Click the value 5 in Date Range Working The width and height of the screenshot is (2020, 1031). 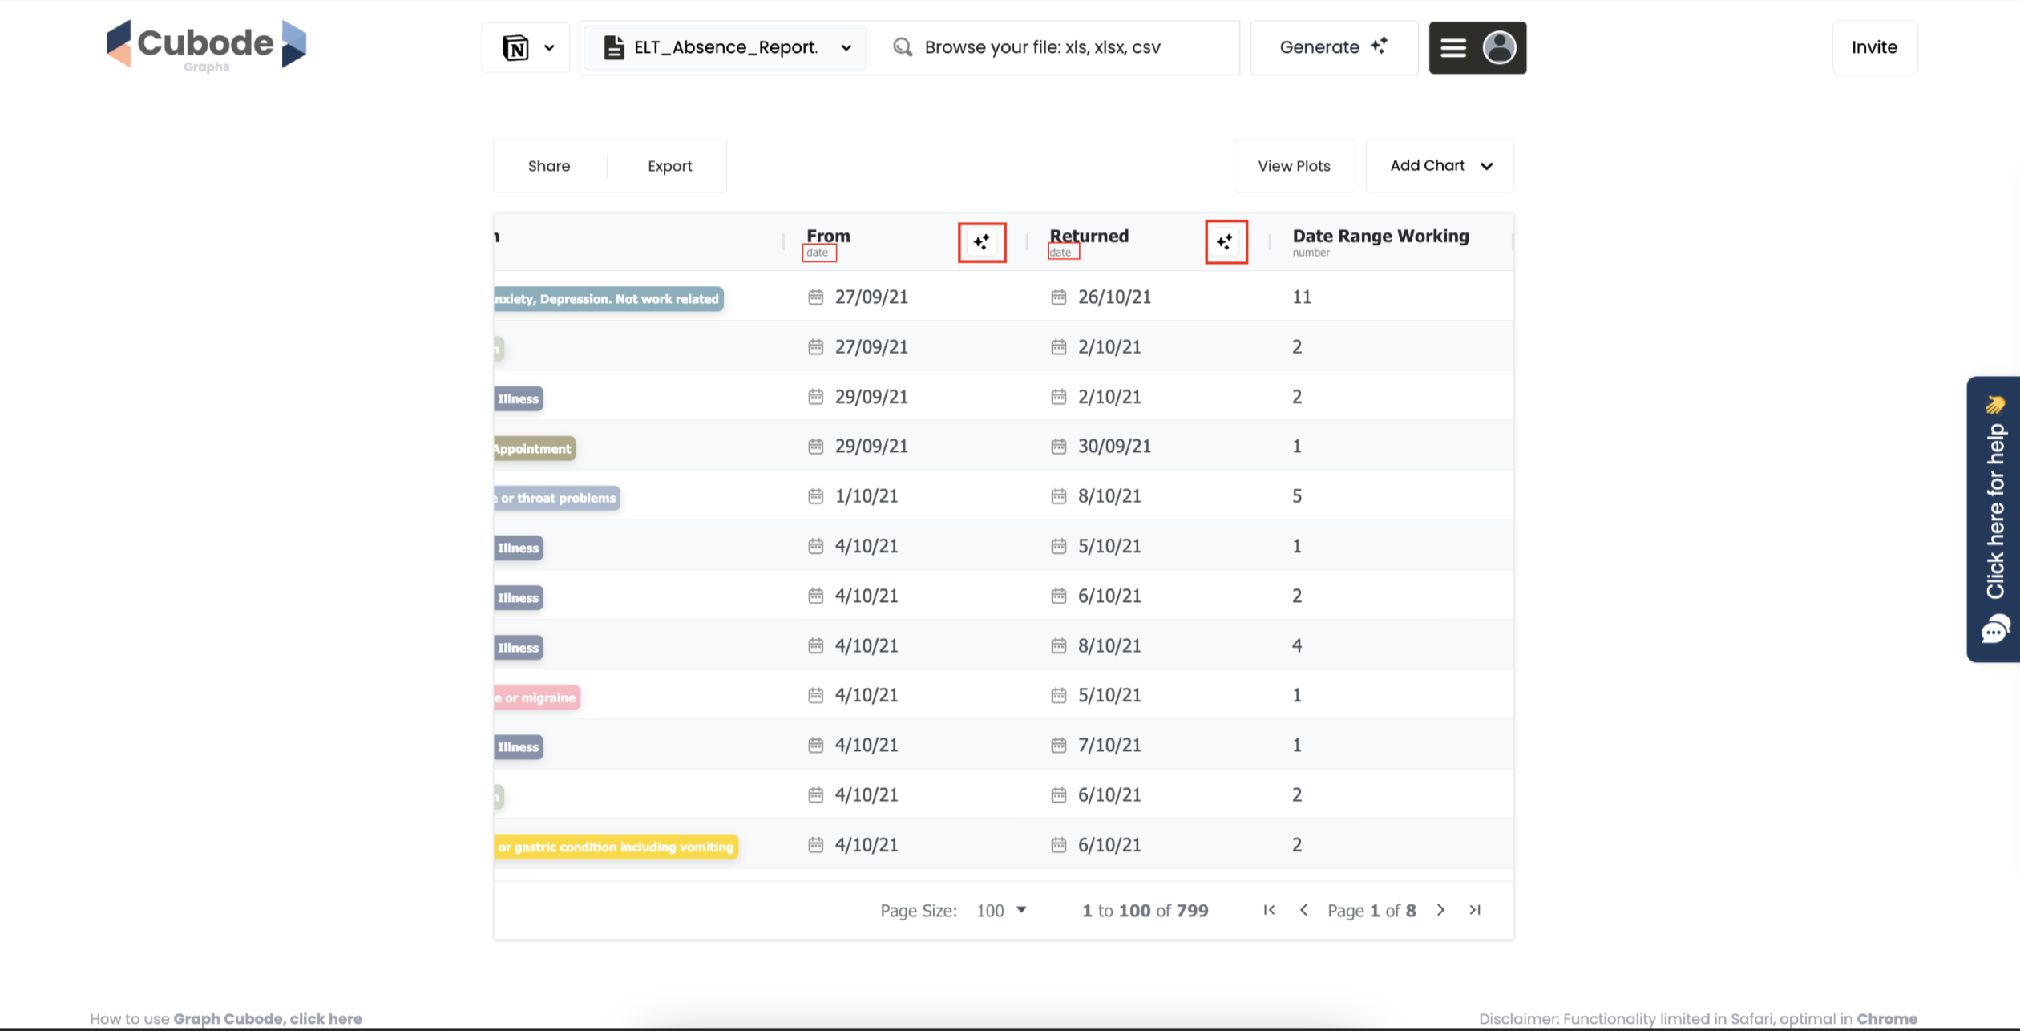coord(1297,496)
